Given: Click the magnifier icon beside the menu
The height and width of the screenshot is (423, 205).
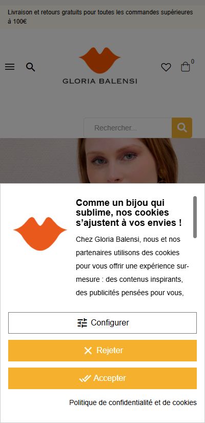Looking at the screenshot, I should (x=30, y=67).
